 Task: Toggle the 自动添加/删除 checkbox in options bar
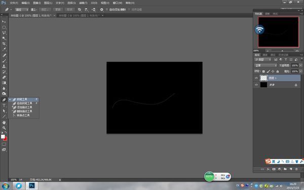pos(107,10)
